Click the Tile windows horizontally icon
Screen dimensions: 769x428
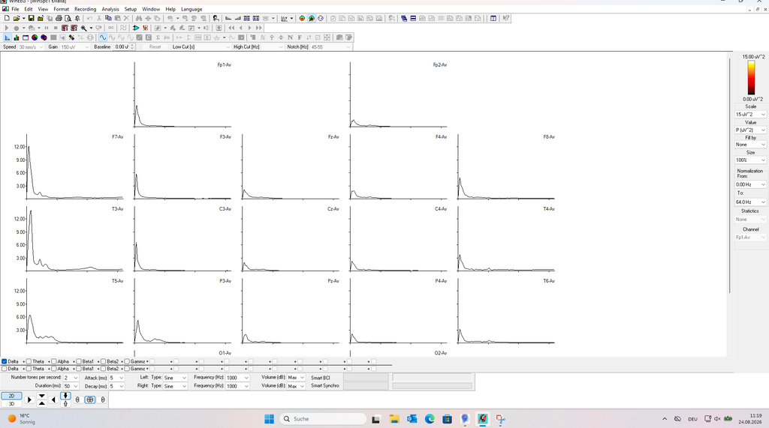(413, 18)
